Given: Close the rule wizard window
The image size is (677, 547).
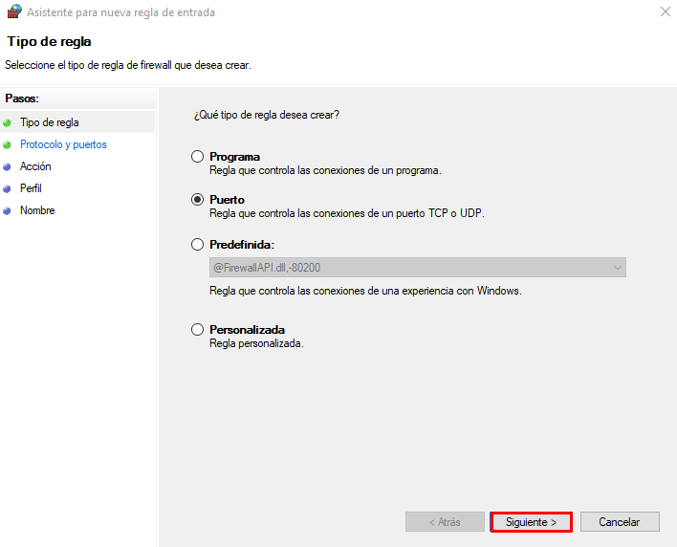Looking at the screenshot, I should click(x=664, y=12).
